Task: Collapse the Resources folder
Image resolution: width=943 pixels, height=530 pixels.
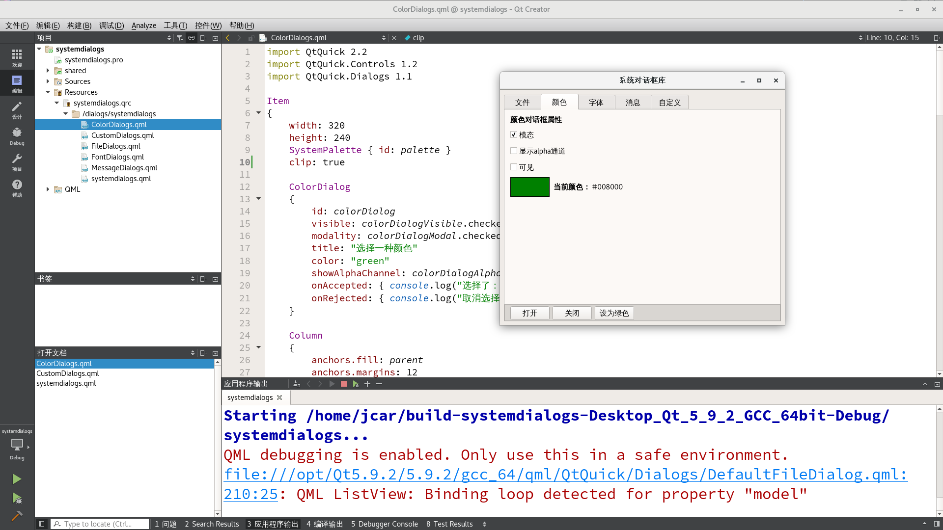Action: 48,92
